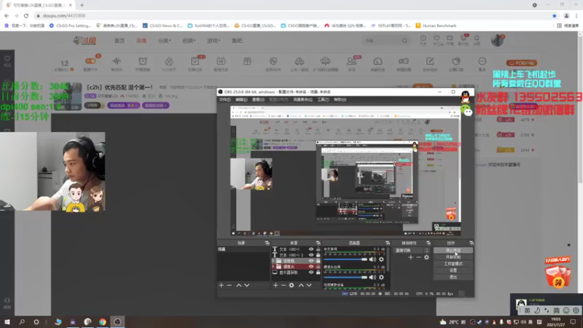The width and height of the screenshot is (583, 328).
Task: Open OBS 编辑(E) Edit menu
Action: 241,100
